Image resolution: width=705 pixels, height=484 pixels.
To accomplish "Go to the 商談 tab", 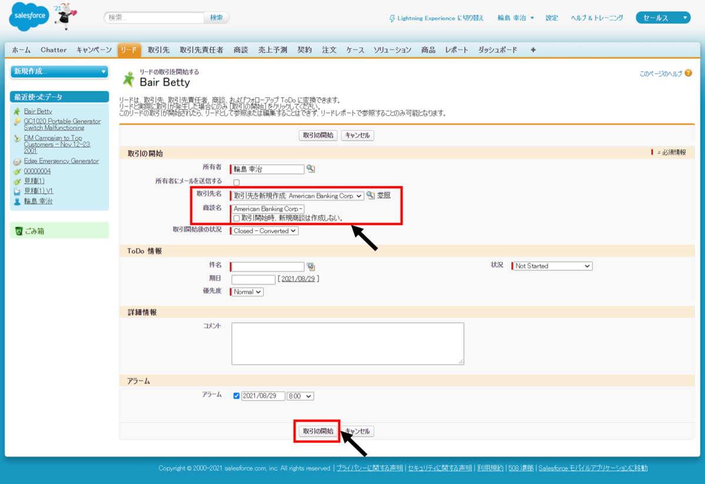I will point(241,50).
